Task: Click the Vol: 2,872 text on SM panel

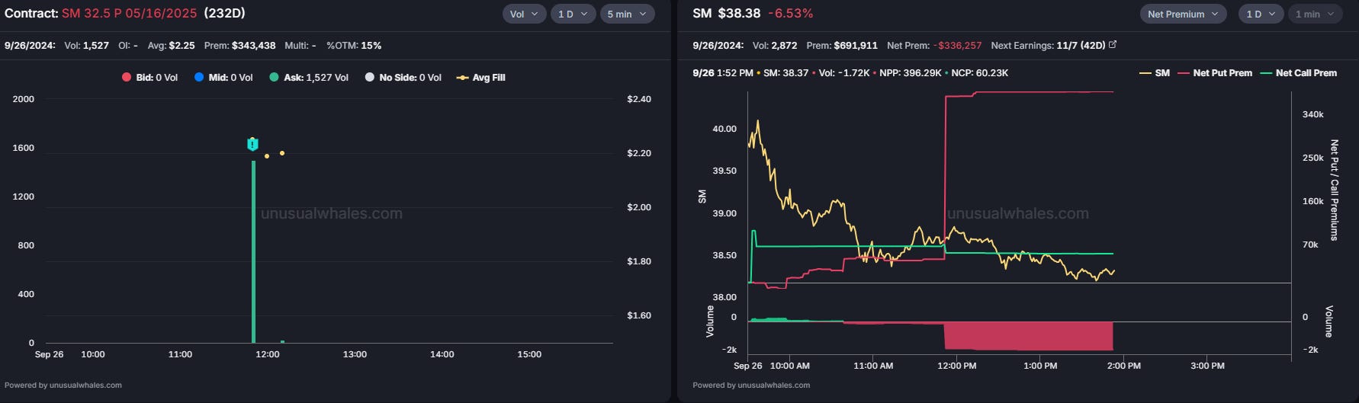Action: tap(775, 45)
